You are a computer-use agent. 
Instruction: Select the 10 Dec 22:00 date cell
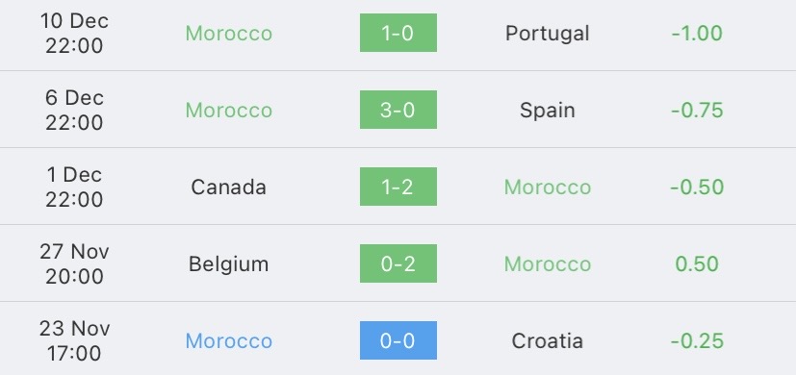coord(74,34)
